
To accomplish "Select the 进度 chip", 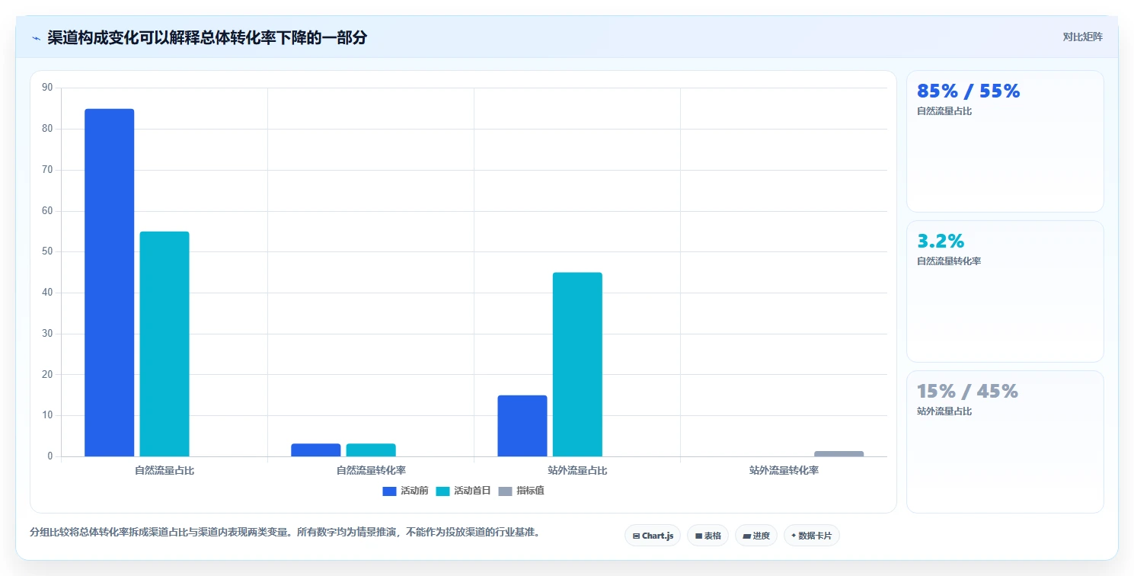I will point(756,536).
